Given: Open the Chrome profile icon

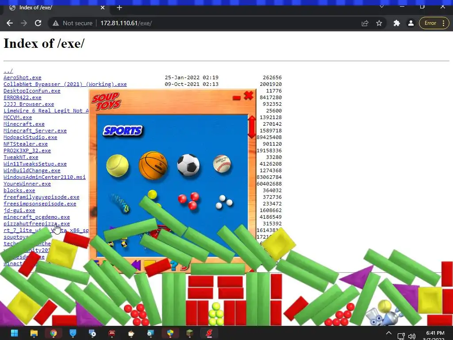Looking at the screenshot, I should click(411, 23).
